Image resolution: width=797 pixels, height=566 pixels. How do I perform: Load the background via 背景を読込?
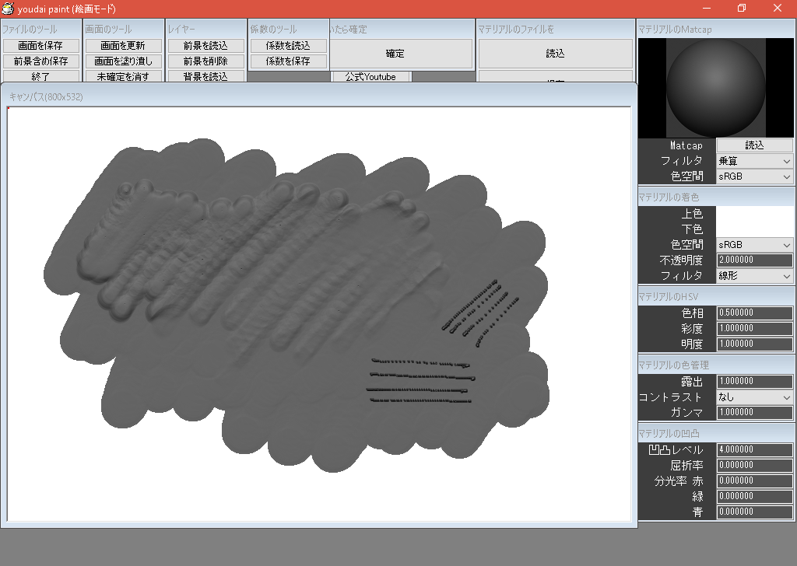[x=205, y=76]
